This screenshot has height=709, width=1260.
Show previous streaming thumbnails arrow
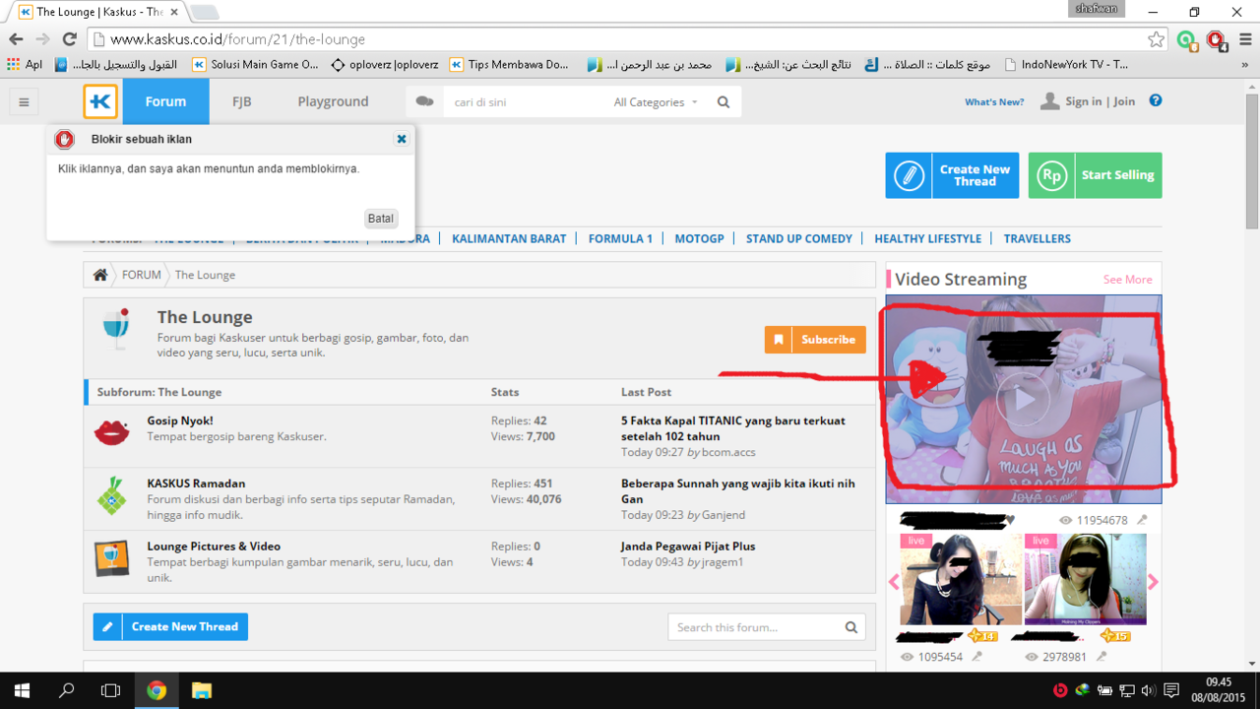(894, 582)
